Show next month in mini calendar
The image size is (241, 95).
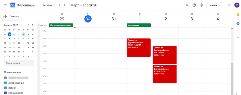[33, 25]
